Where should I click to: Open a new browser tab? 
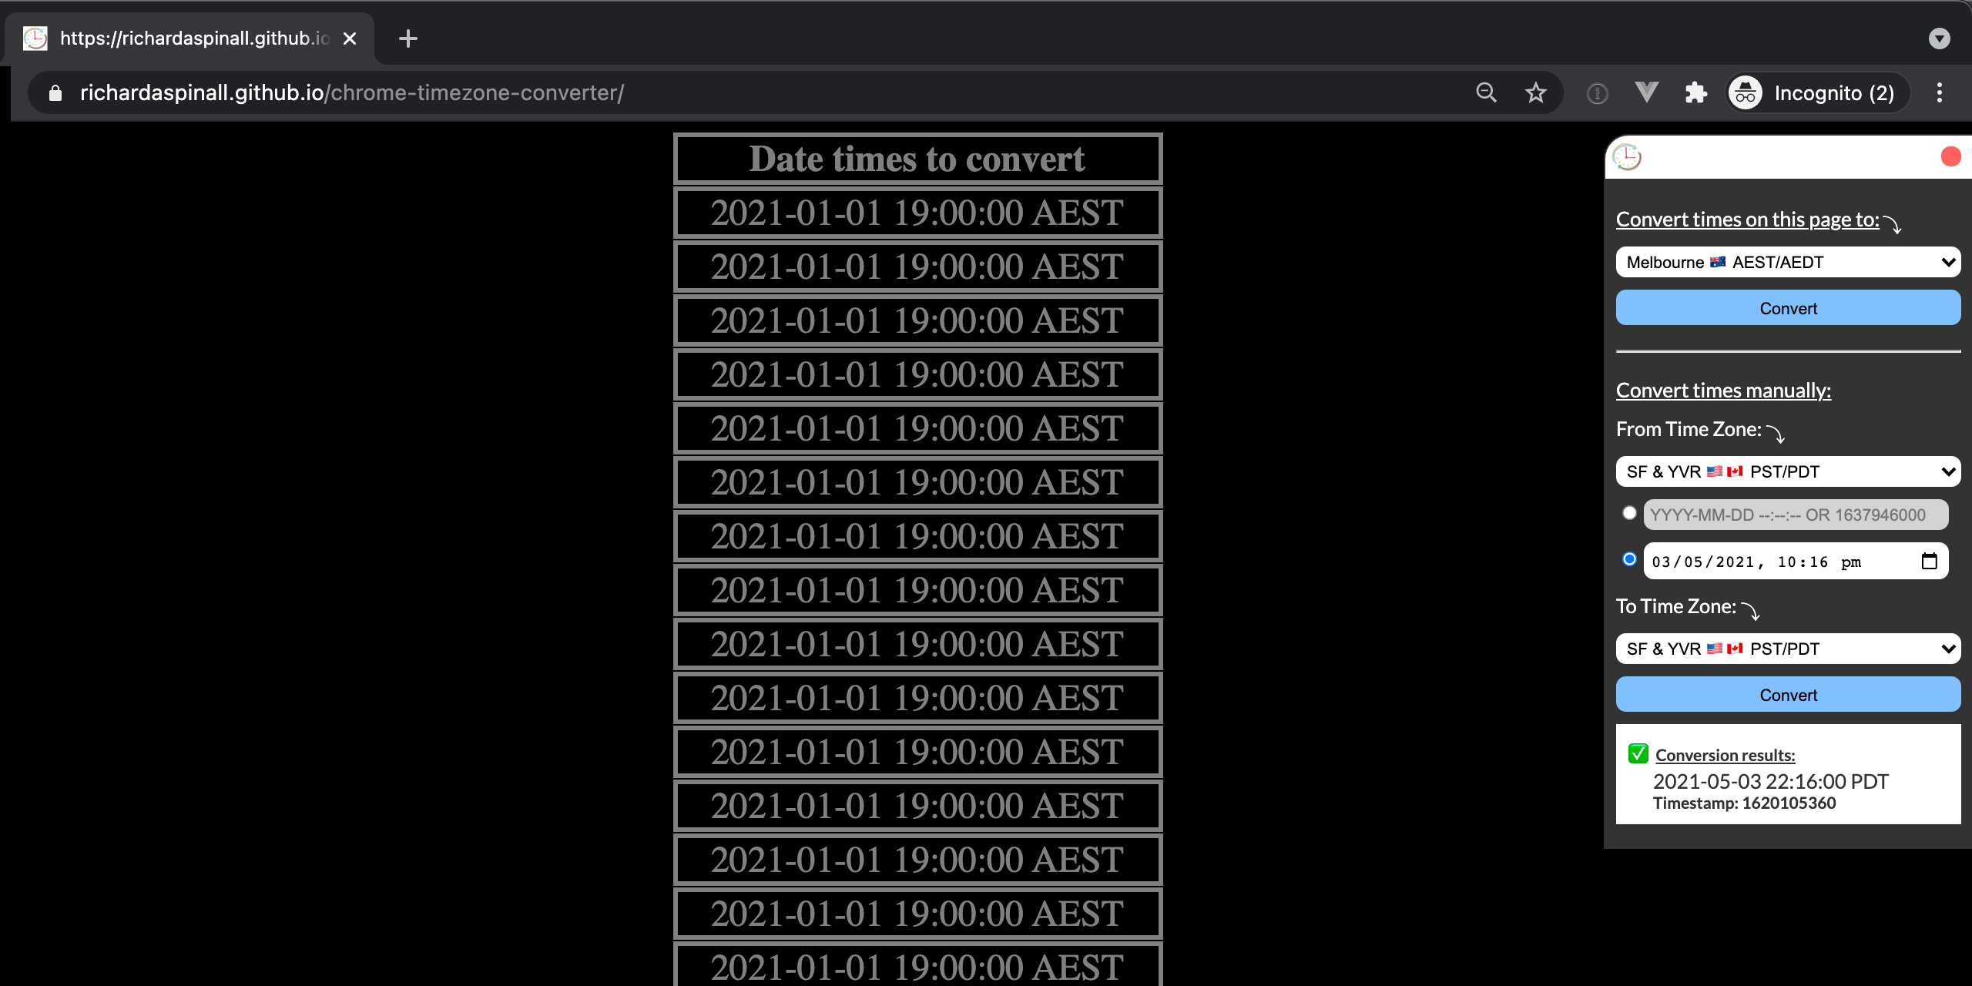pyautogui.click(x=407, y=39)
